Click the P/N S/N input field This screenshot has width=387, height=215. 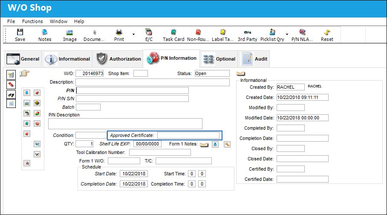point(132,99)
